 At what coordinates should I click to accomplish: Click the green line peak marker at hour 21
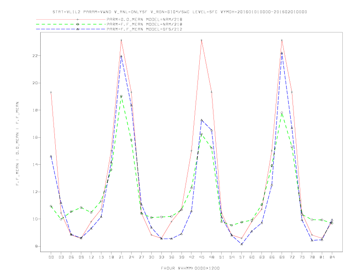pyautogui.click(x=121, y=96)
